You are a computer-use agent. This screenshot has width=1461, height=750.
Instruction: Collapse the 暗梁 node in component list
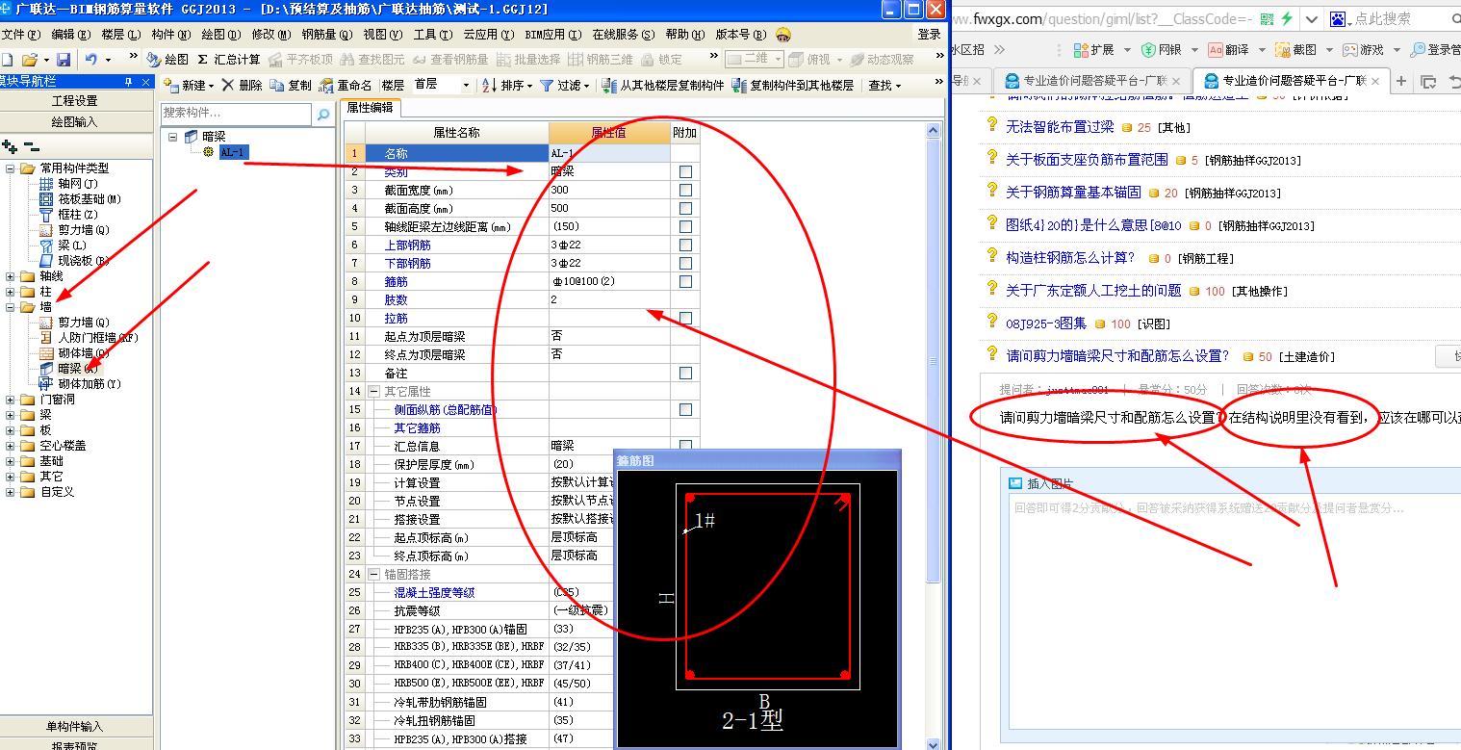[x=172, y=137]
